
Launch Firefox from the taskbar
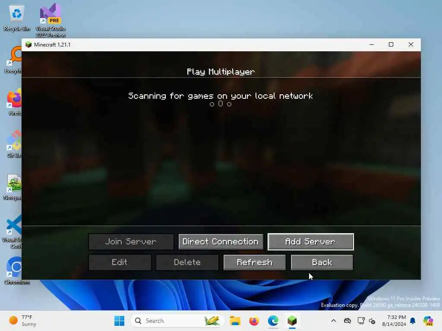click(x=254, y=321)
